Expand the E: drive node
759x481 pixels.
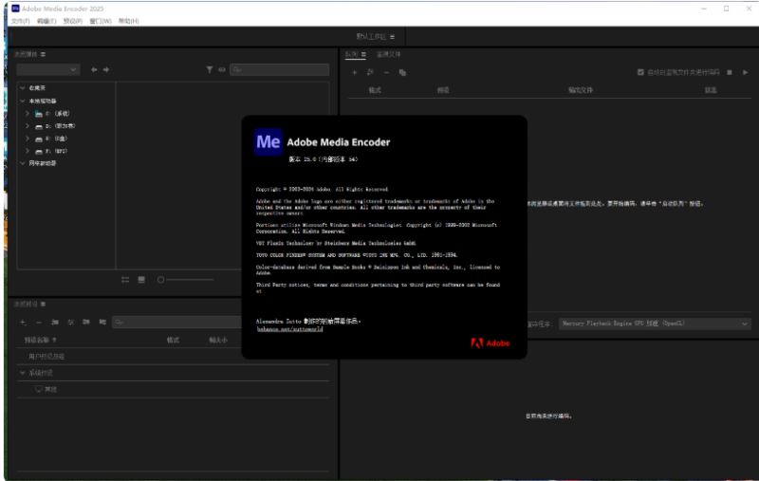(x=28, y=139)
